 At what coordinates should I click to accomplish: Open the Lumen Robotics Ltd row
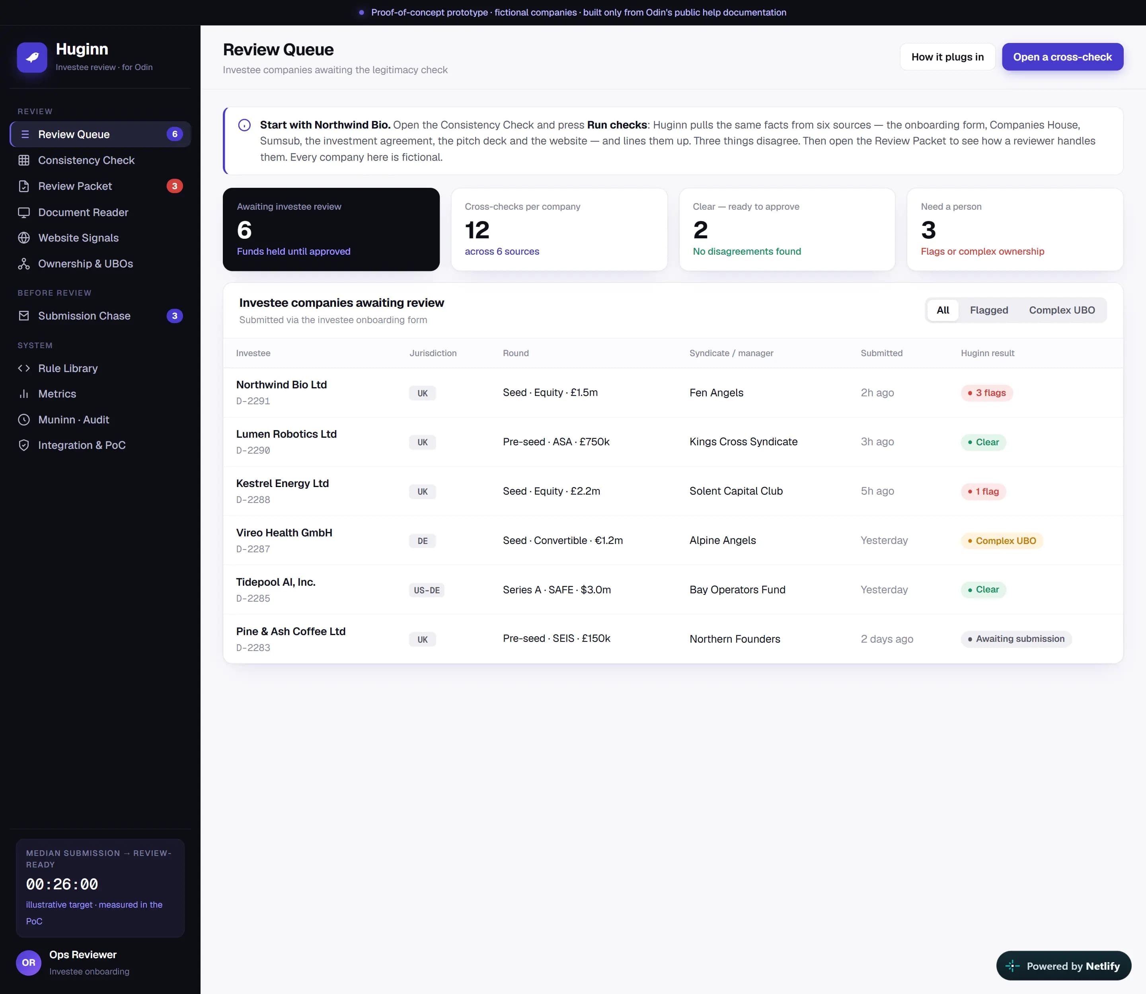[x=673, y=442]
